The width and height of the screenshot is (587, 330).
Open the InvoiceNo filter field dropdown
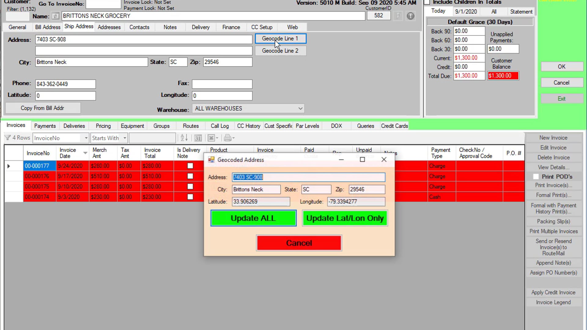(86, 138)
